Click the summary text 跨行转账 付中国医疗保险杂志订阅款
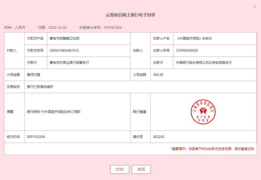This screenshot has height=180, width=261. click(54, 112)
